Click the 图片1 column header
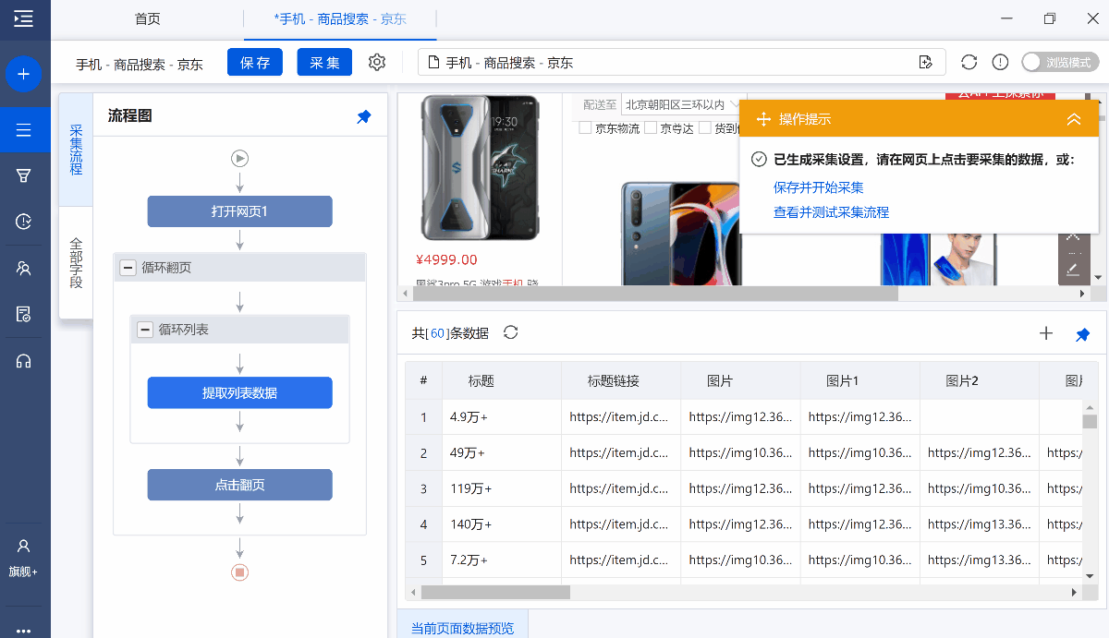 pyautogui.click(x=859, y=380)
